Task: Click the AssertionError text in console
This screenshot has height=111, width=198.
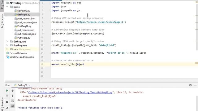Action: click(x=27, y=100)
